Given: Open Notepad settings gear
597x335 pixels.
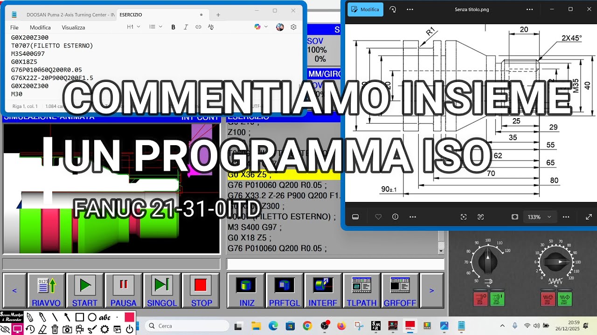Looking at the screenshot, I should tap(293, 27).
